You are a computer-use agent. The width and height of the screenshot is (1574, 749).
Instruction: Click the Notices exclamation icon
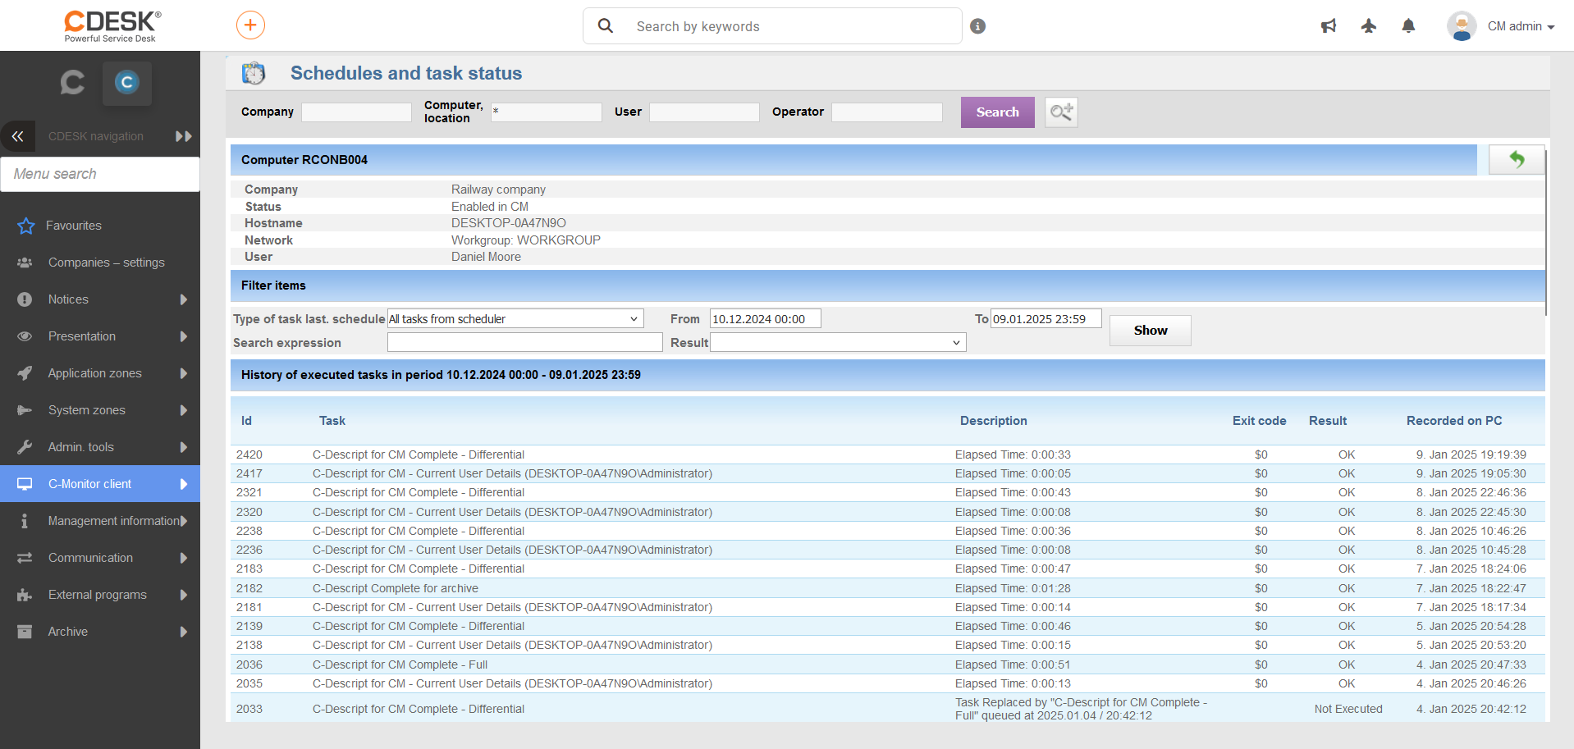tap(25, 299)
